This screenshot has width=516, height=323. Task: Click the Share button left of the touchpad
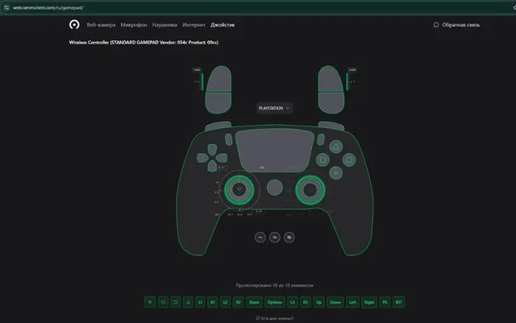pyautogui.click(x=229, y=139)
